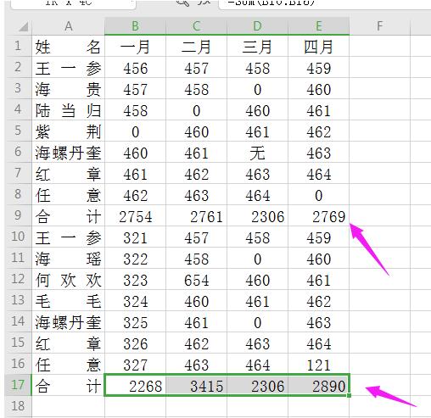Click empty cell F1

[379, 46]
